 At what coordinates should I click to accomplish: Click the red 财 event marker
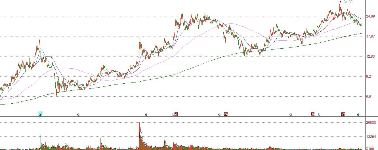coord(343,114)
